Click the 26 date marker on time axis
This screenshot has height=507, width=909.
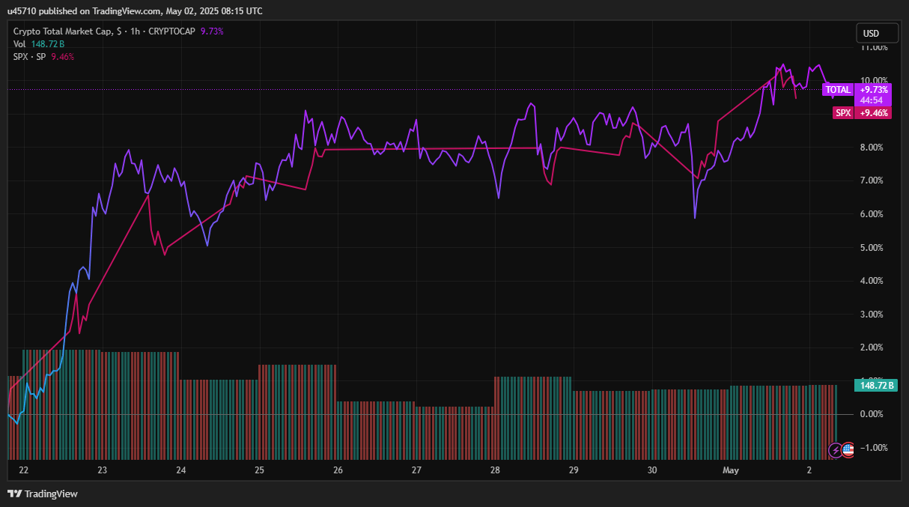click(x=338, y=470)
